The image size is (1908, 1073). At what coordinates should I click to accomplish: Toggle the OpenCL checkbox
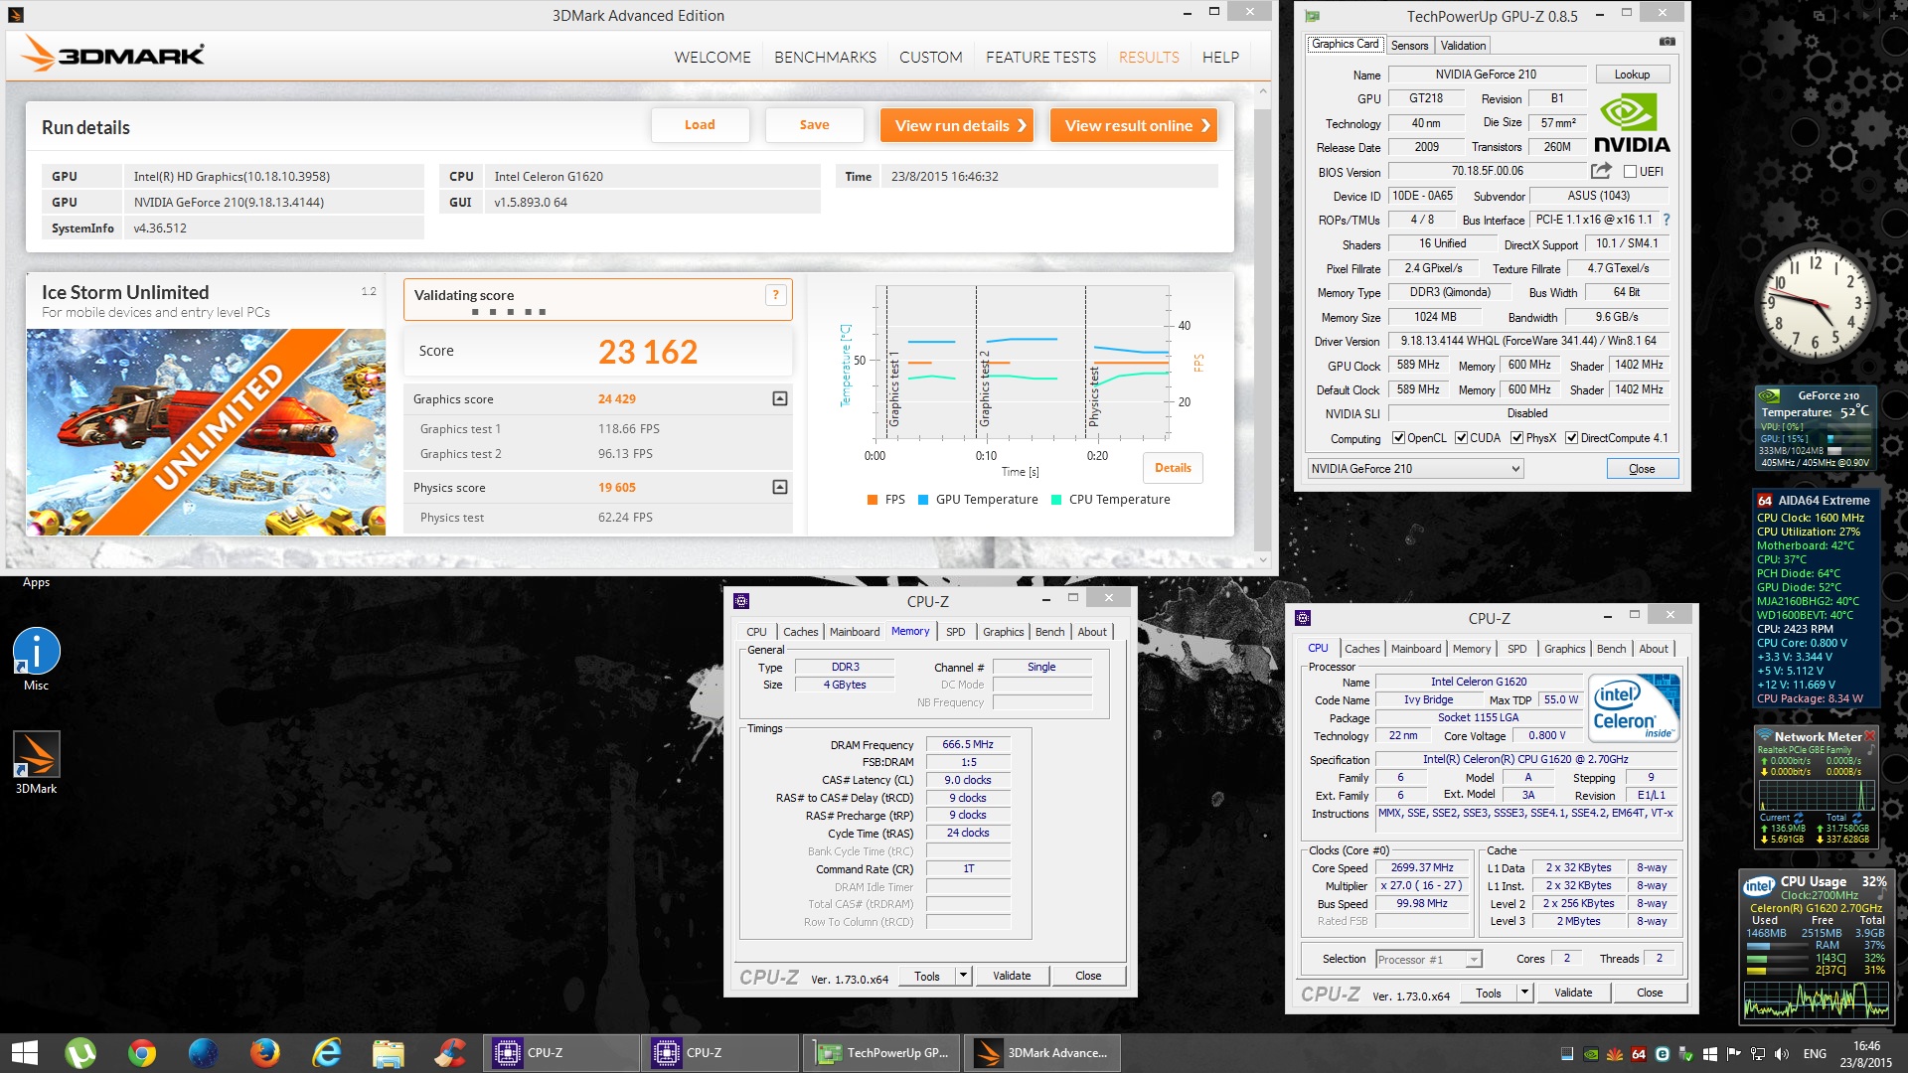tap(1398, 438)
